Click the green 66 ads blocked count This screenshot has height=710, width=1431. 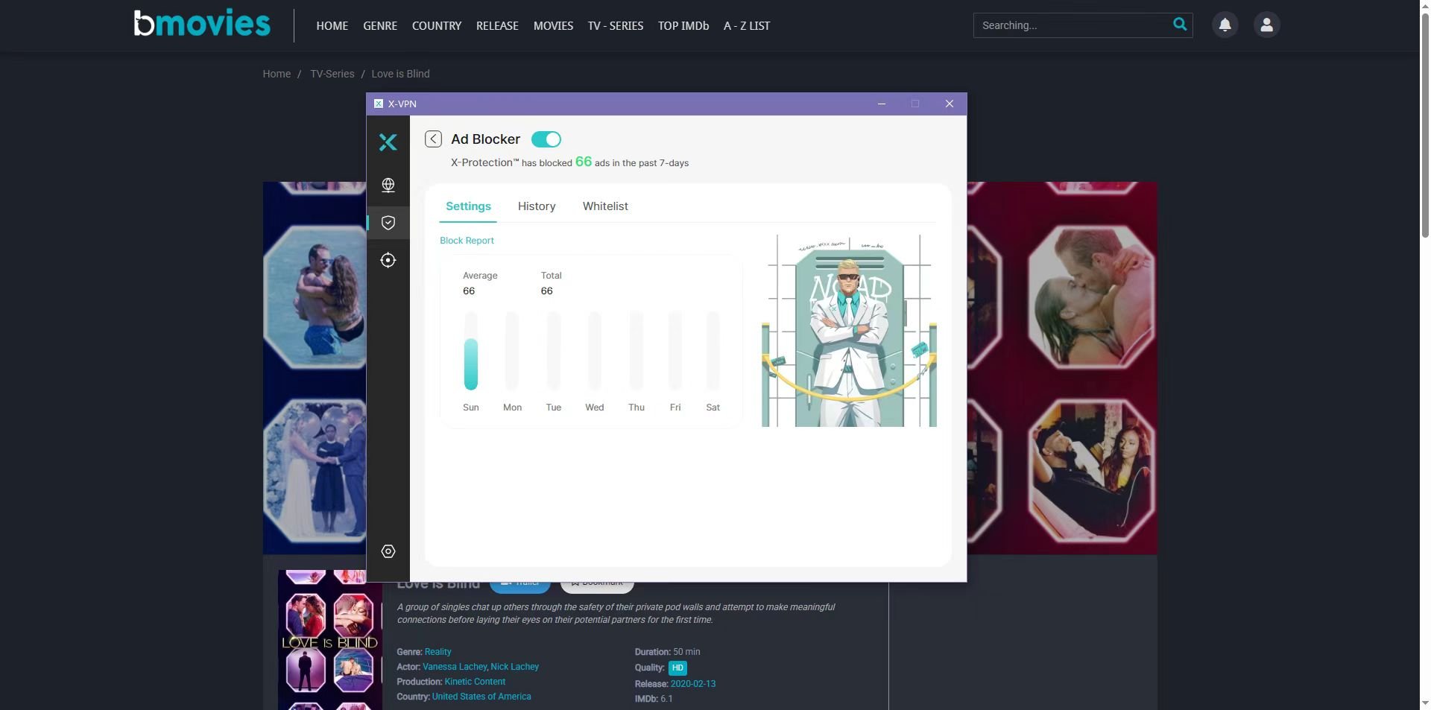tap(584, 162)
